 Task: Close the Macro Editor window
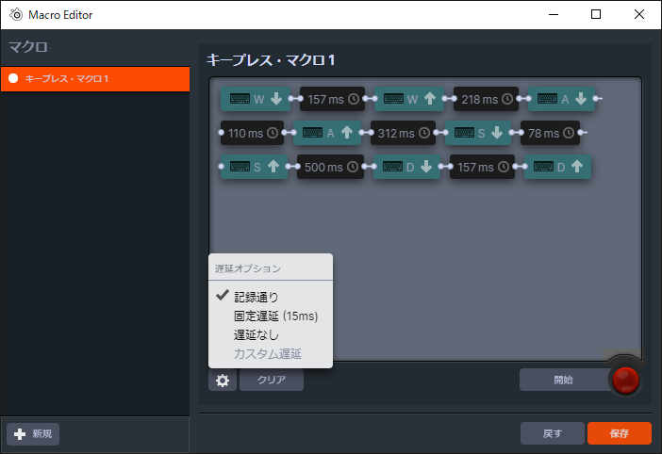coord(639,15)
